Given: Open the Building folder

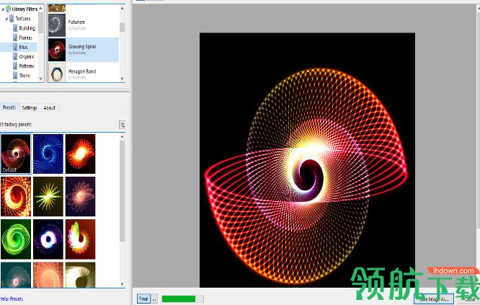Looking at the screenshot, I should 27,28.
